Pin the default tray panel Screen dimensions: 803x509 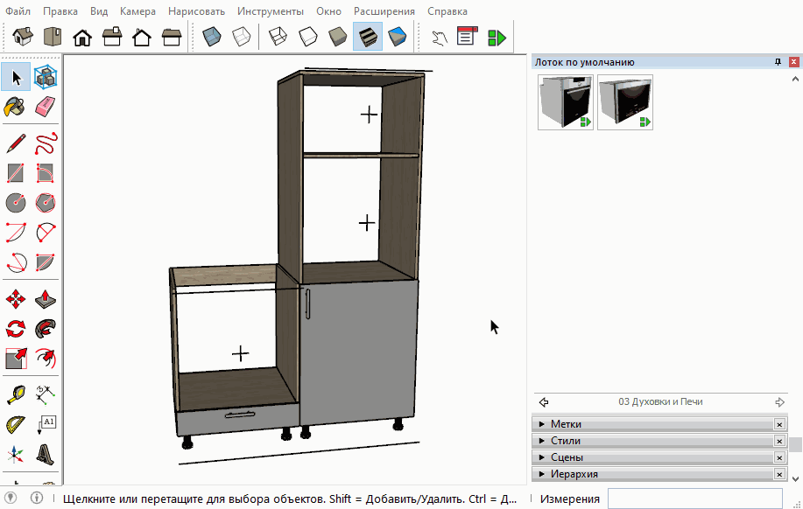[778, 62]
